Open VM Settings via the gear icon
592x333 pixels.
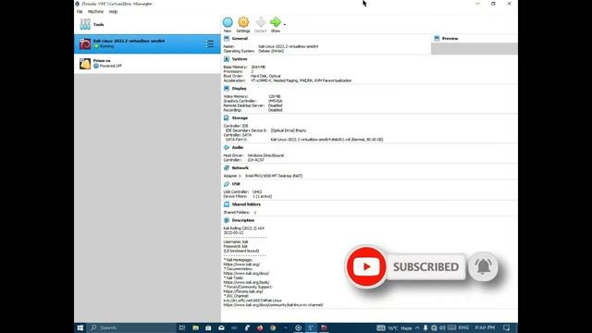[243, 22]
